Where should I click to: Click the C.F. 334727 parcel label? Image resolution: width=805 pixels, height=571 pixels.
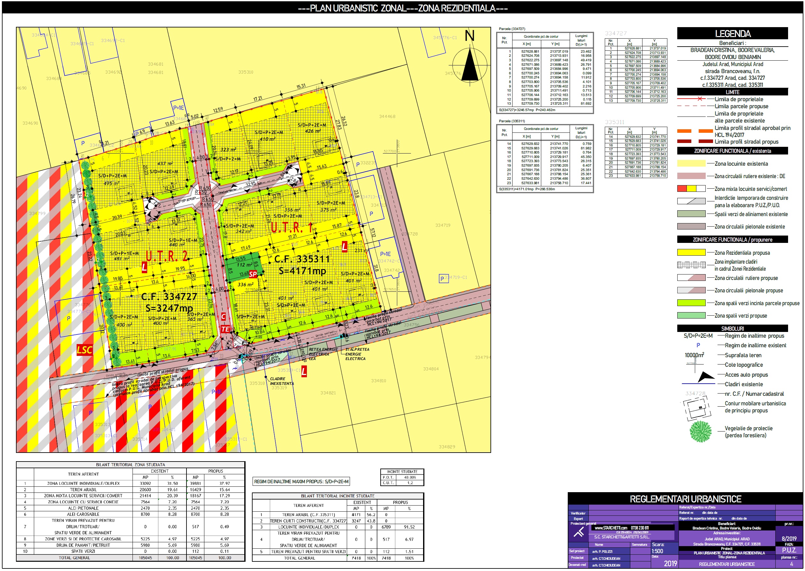[x=169, y=297]
